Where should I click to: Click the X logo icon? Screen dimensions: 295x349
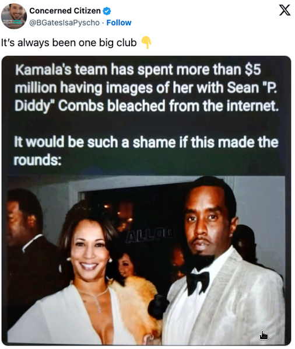(285, 10)
